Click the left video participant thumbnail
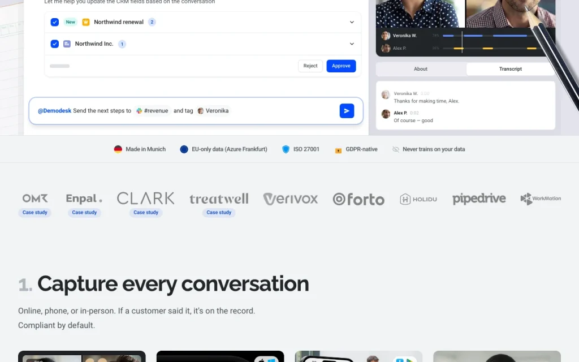This screenshot has height=362, width=579. click(420, 14)
